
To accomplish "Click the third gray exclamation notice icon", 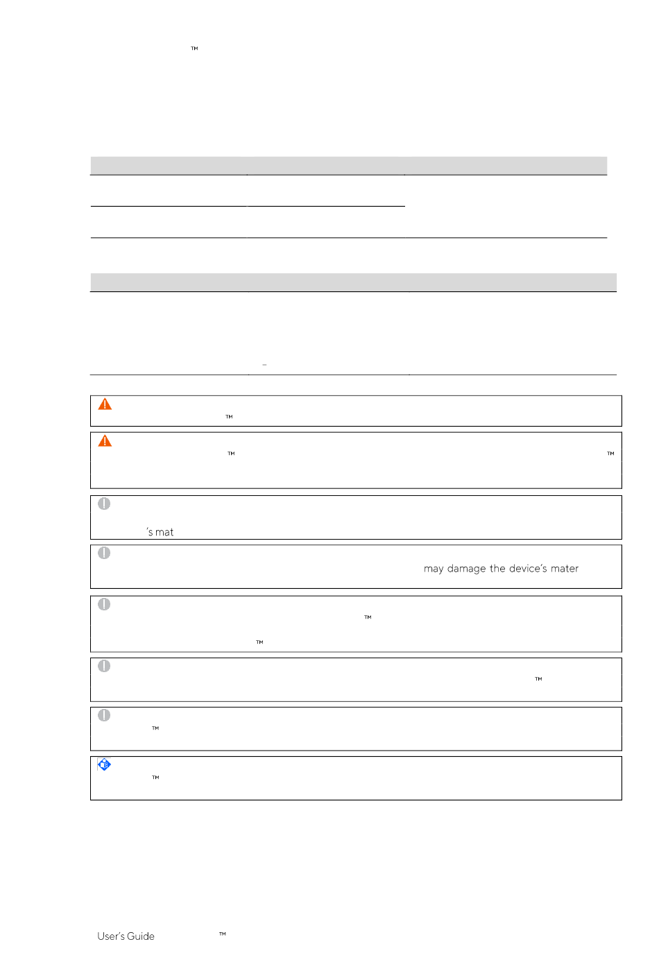I will tap(104, 604).
